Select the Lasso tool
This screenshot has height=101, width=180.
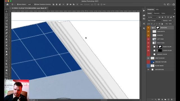6,17
